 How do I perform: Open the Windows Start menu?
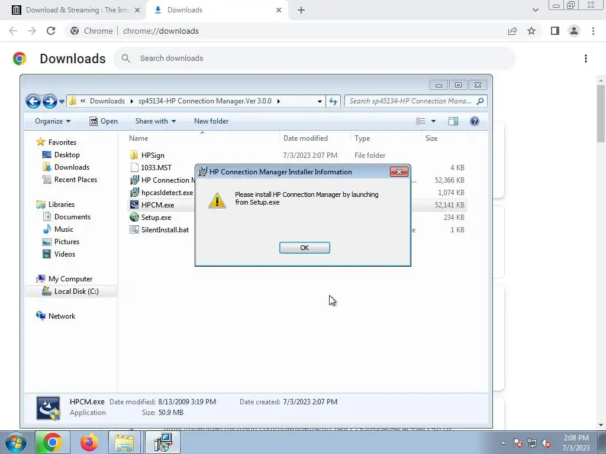(x=16, y=443)
